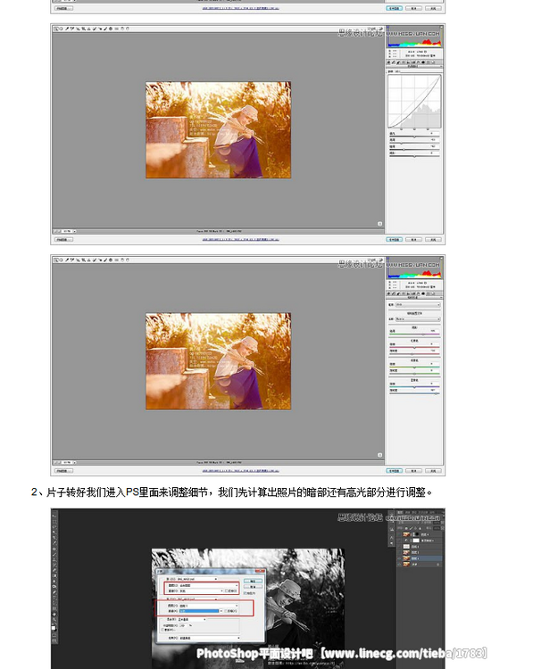
Task: Click OK button in Calculations dialog
Action: point(253,581)
